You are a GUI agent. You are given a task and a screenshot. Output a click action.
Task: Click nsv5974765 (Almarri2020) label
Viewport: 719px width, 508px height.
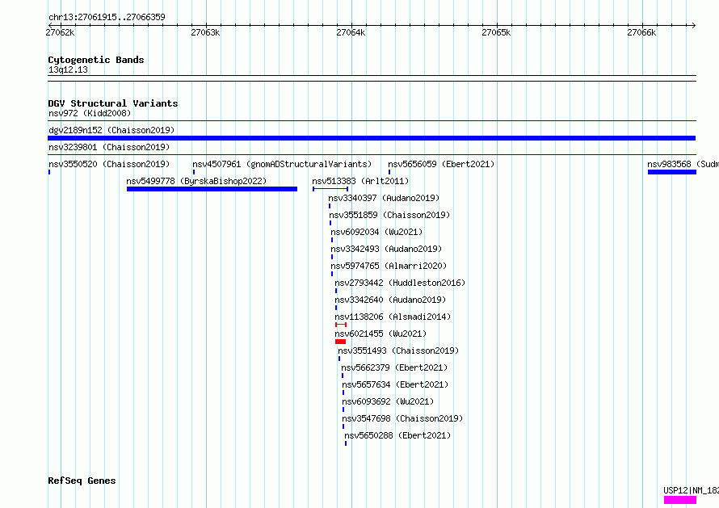(x=389, y=266)
